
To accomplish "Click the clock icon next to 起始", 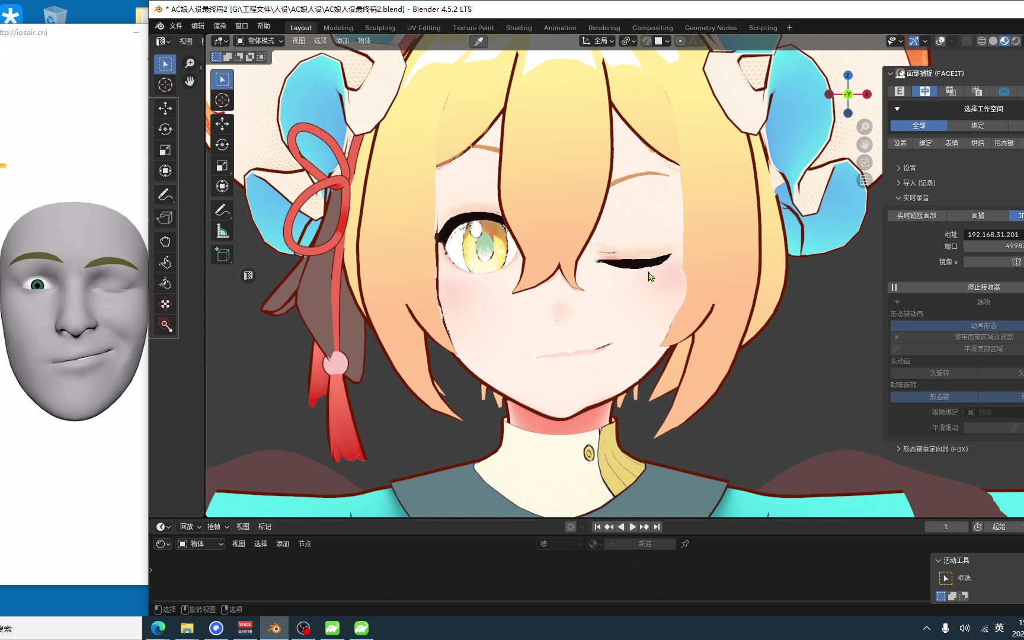I will point(978,527).
